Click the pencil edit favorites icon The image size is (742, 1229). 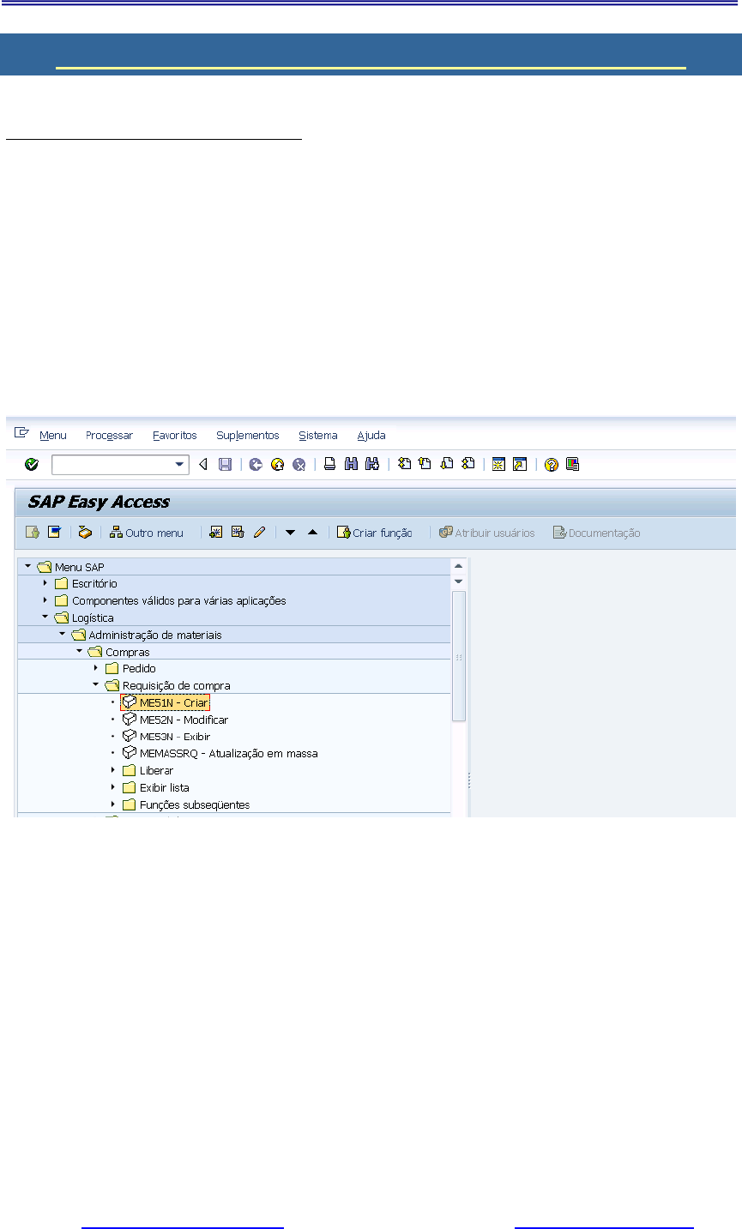[259, 533]
